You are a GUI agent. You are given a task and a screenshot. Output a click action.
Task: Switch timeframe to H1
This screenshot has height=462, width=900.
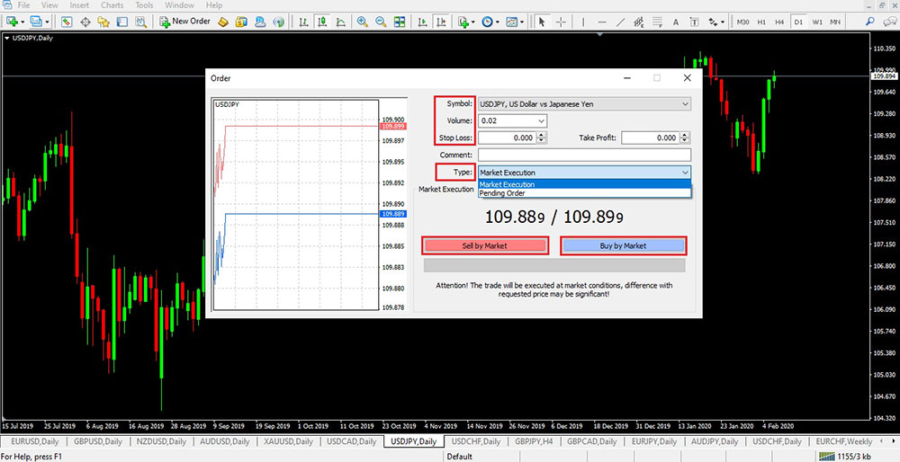(x=761, y=22)
